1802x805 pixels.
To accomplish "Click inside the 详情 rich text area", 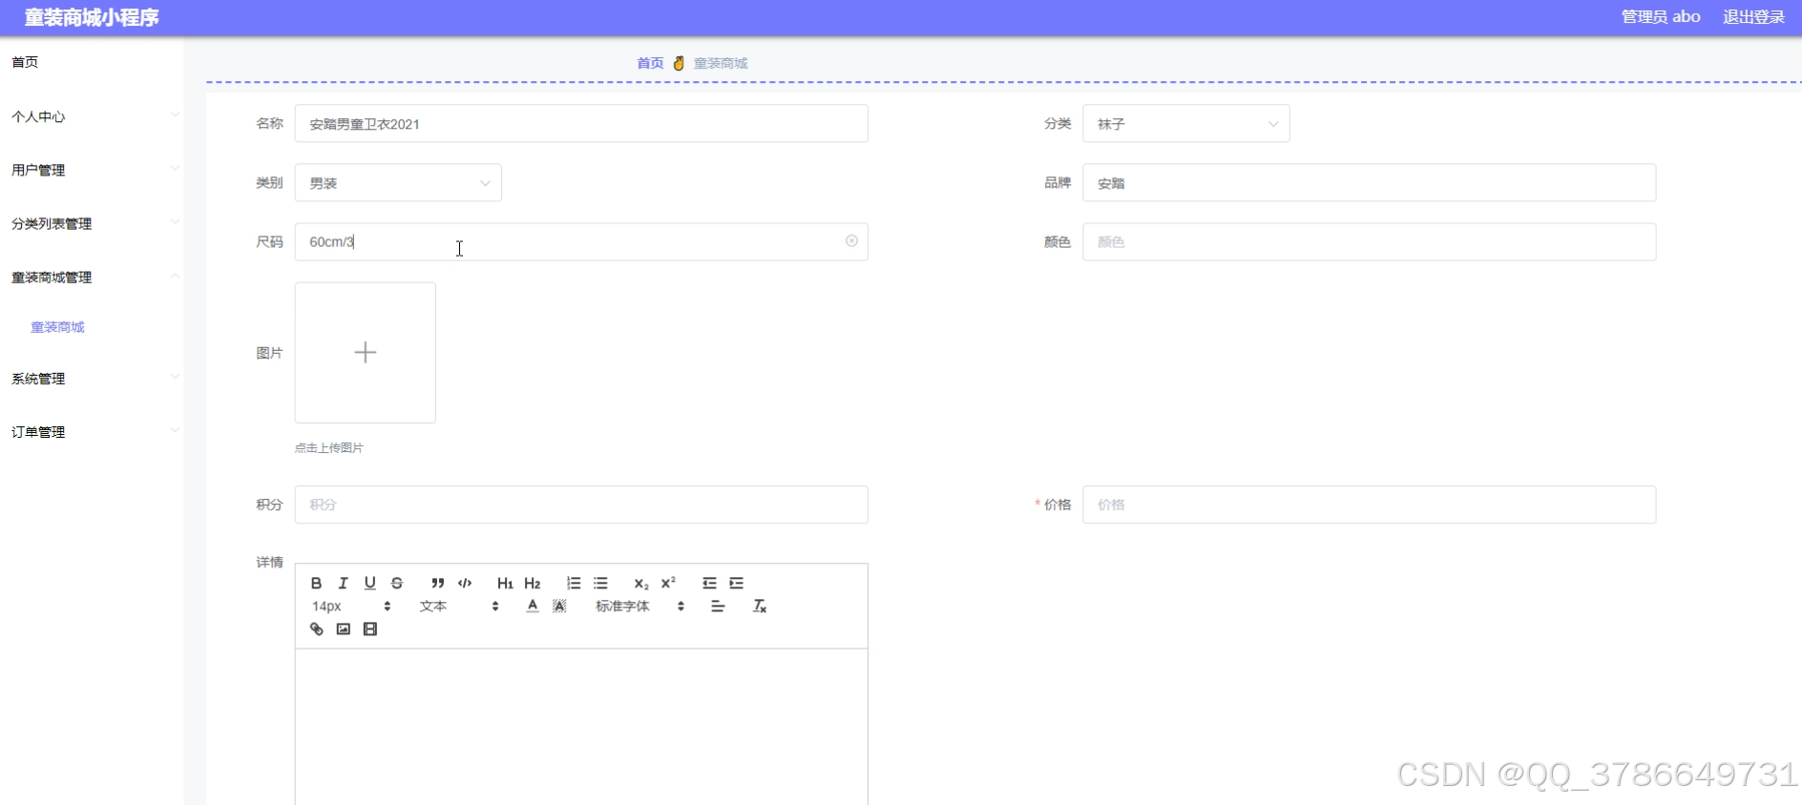I will pos(581,727).
